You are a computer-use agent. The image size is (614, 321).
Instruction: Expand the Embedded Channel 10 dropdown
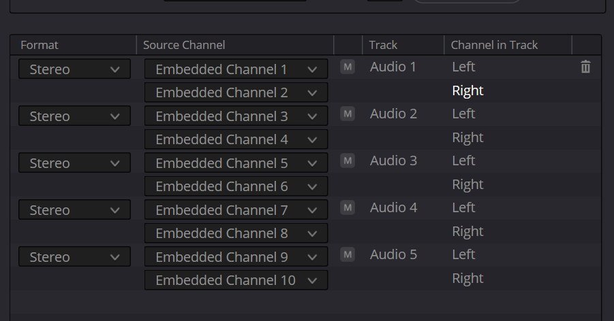236,280
